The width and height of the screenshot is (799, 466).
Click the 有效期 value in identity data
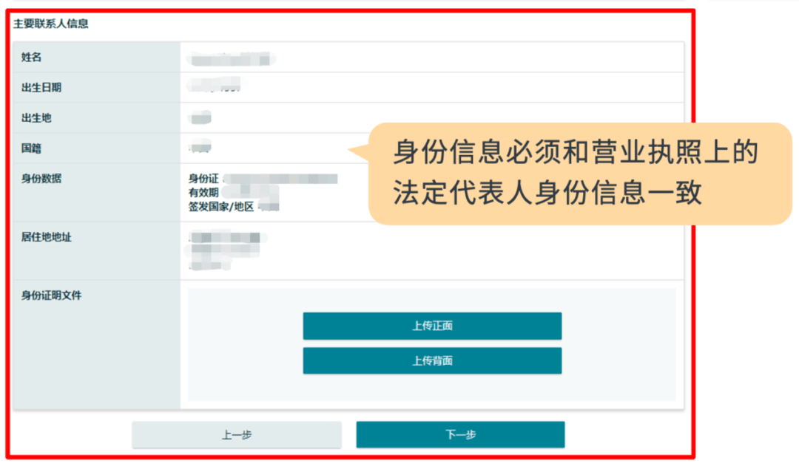[x=251, y=192]
